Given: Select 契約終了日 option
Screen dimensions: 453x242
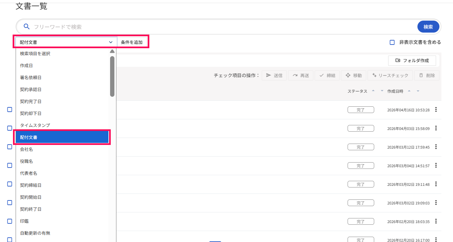Looking at the screenshot, I should point(63,209).
